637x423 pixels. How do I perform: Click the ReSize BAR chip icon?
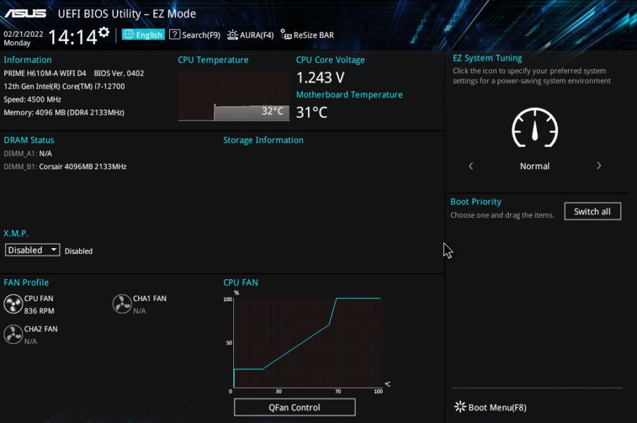pos(286,35)
